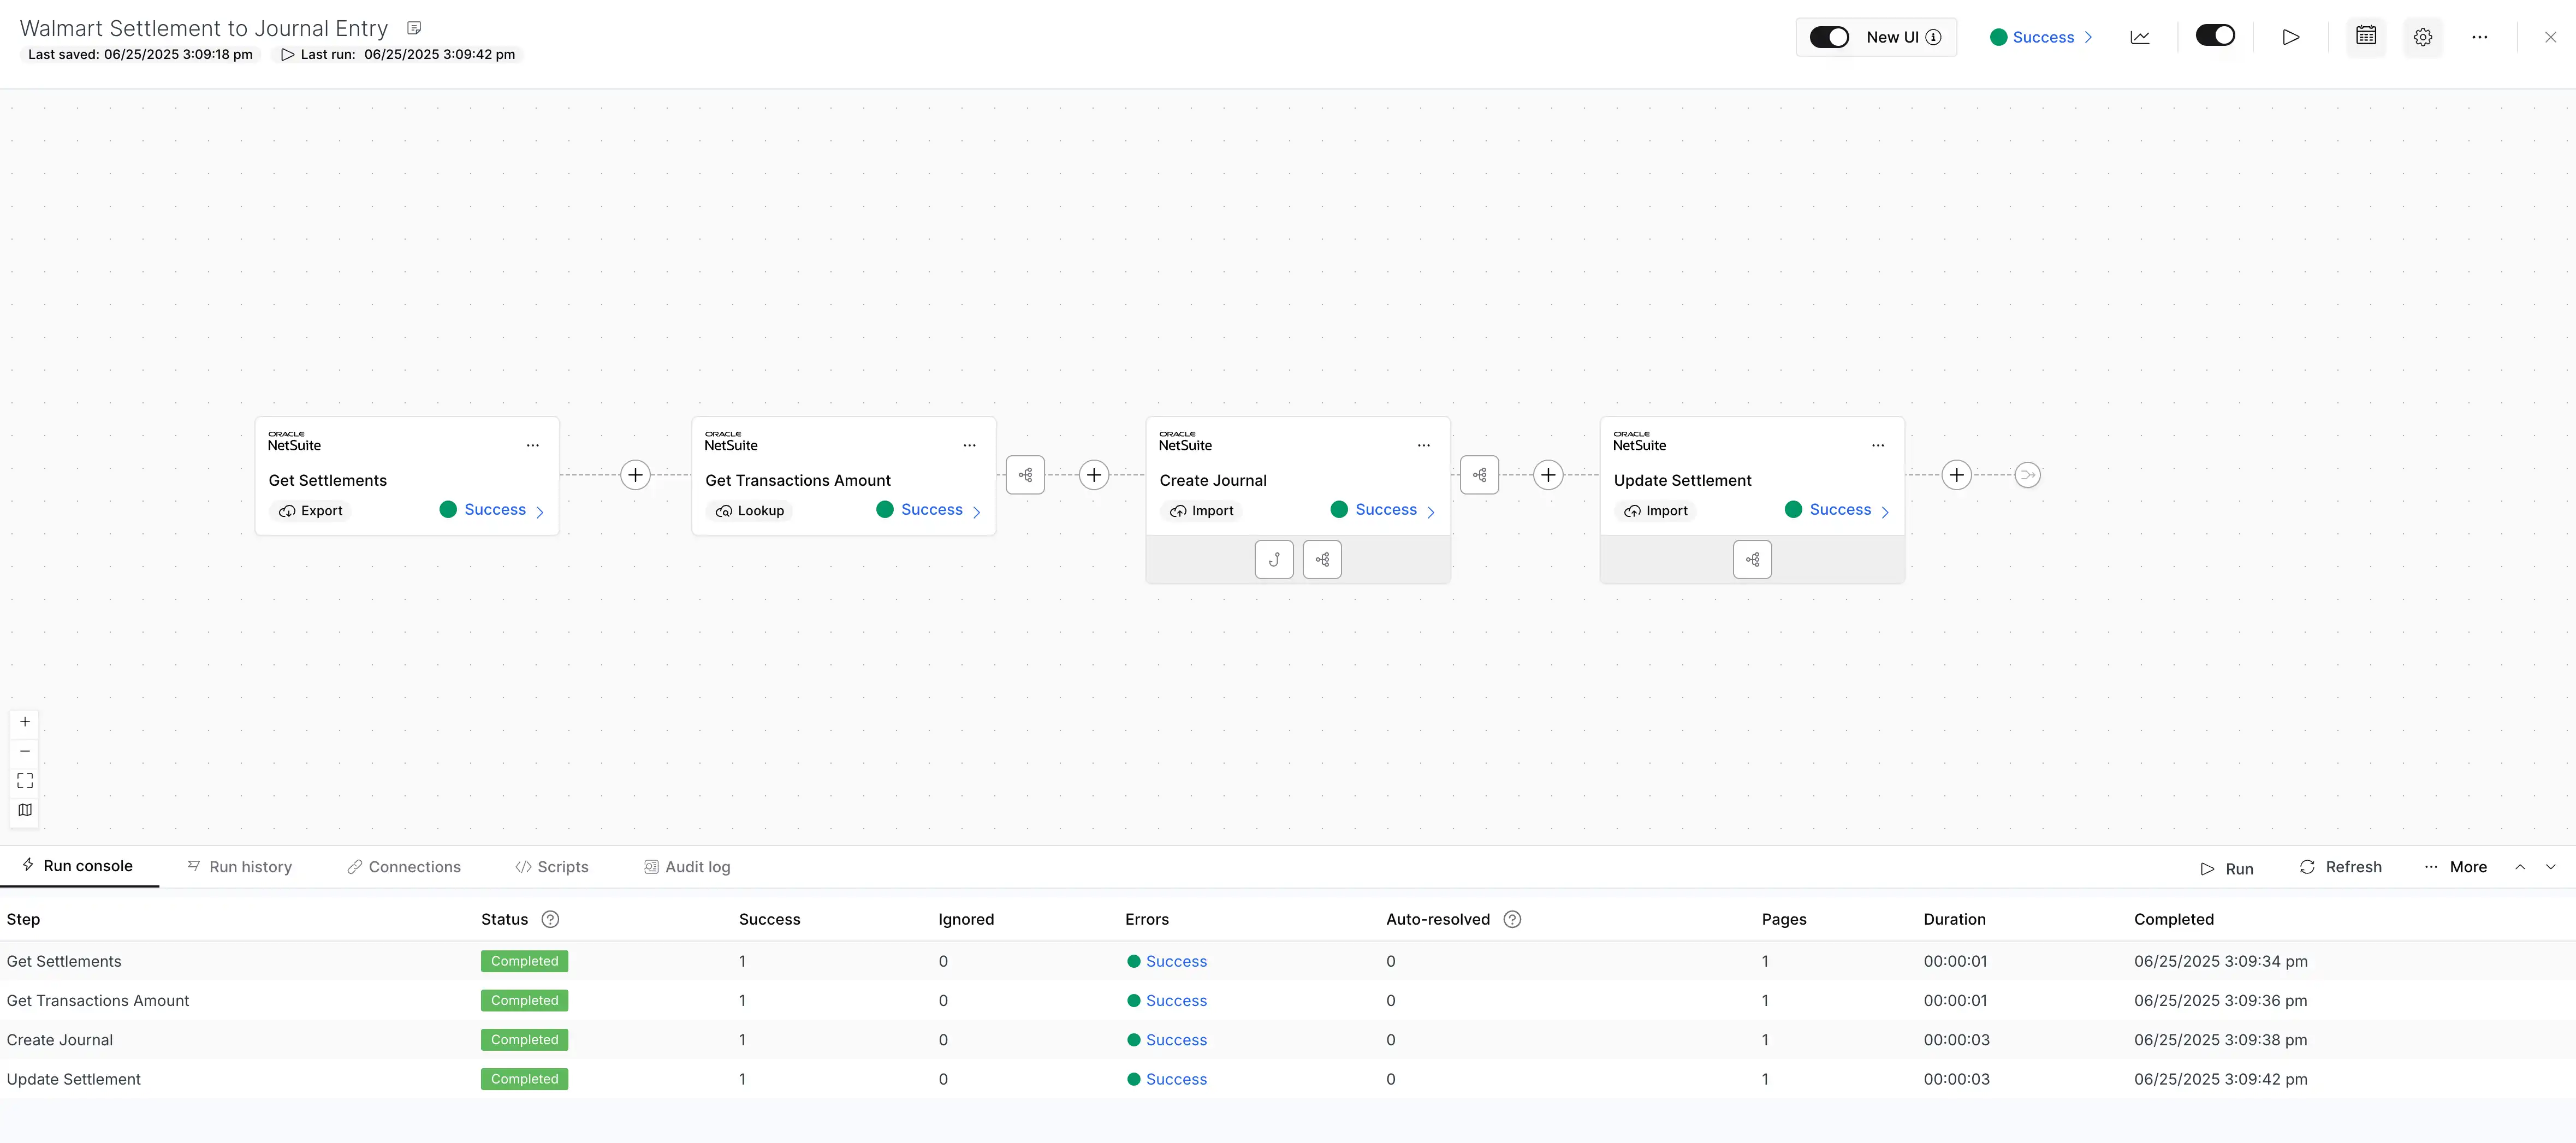
Task: Click the flow end branching node icon
Action: point(2027,475)
